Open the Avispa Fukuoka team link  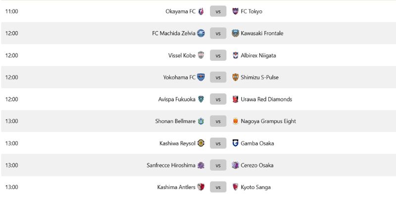[x=177, y=99]
